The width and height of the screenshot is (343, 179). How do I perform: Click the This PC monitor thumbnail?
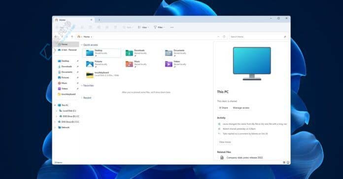(x=252, y=64)
